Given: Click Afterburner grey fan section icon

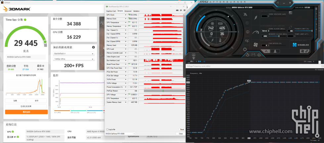Looking at the screenshot, I should tap(255, 45).
